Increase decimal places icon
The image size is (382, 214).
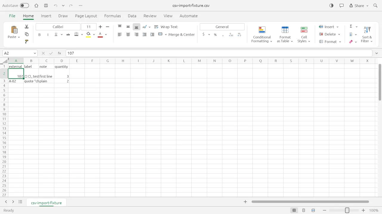tap(231, 34)
